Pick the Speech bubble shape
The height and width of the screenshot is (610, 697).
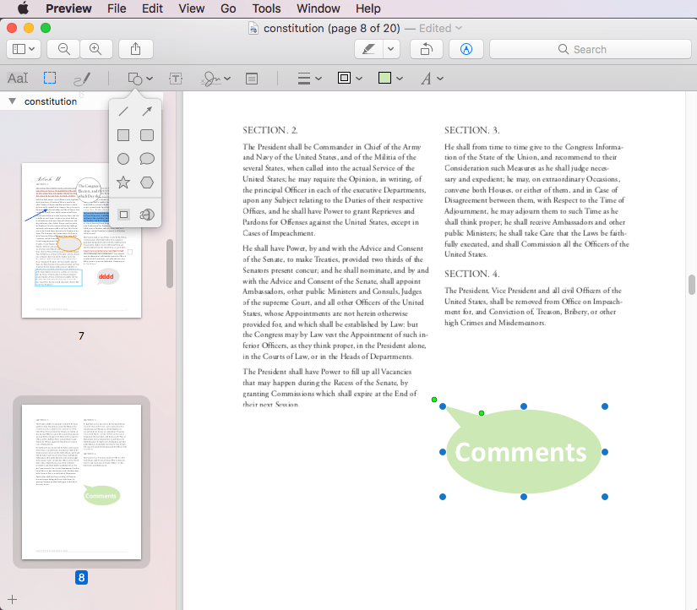click(145, 158)
